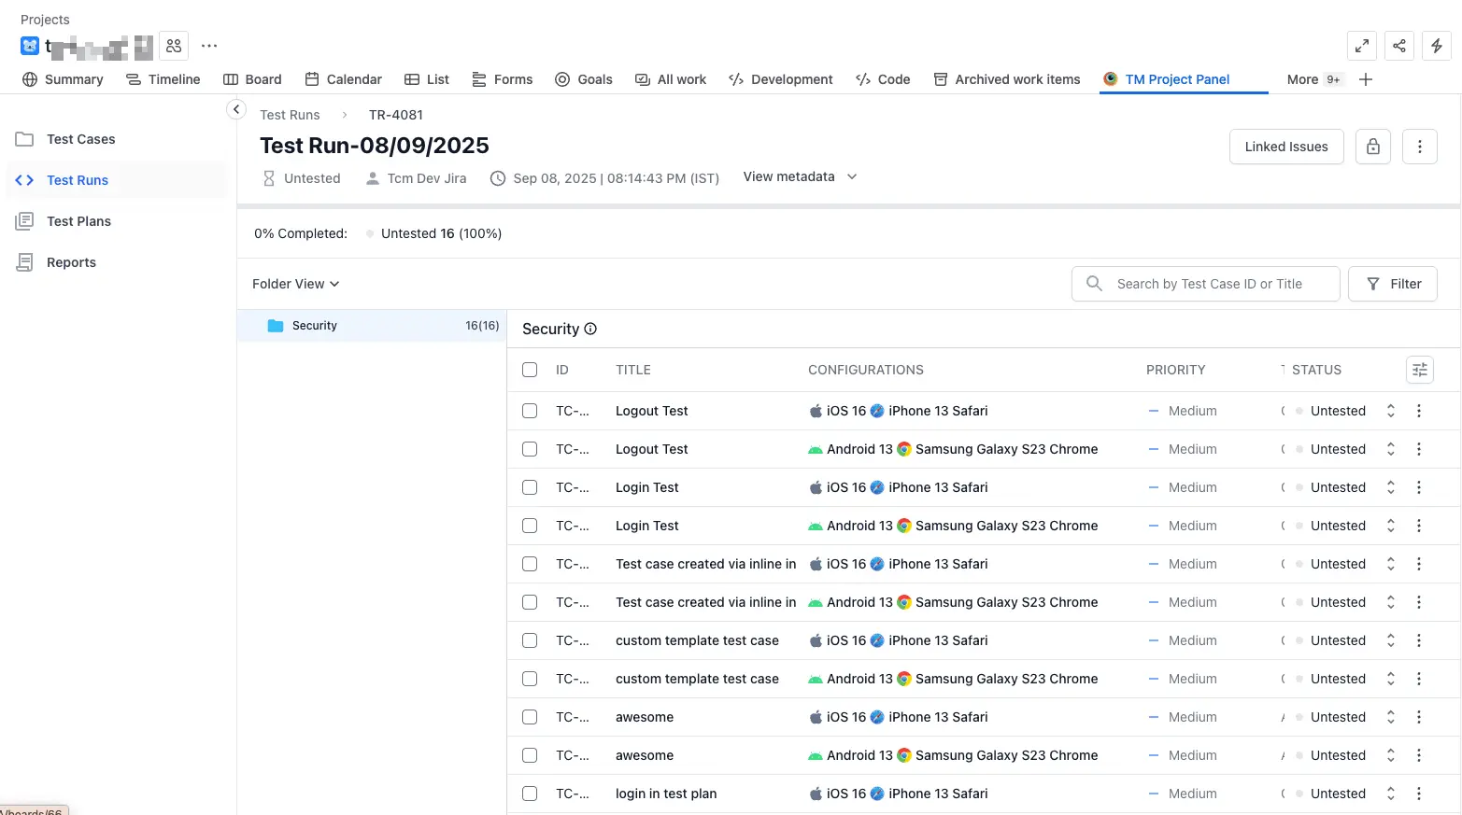1462x815 pixels.
Task: Click the lock icon beside Linked Issues
Action: point(1372,147)
